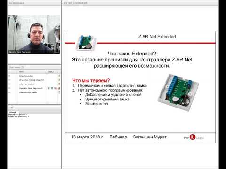Click the red heading Что мы теряем?
The image size is (226, 169).
pos(91,80)
